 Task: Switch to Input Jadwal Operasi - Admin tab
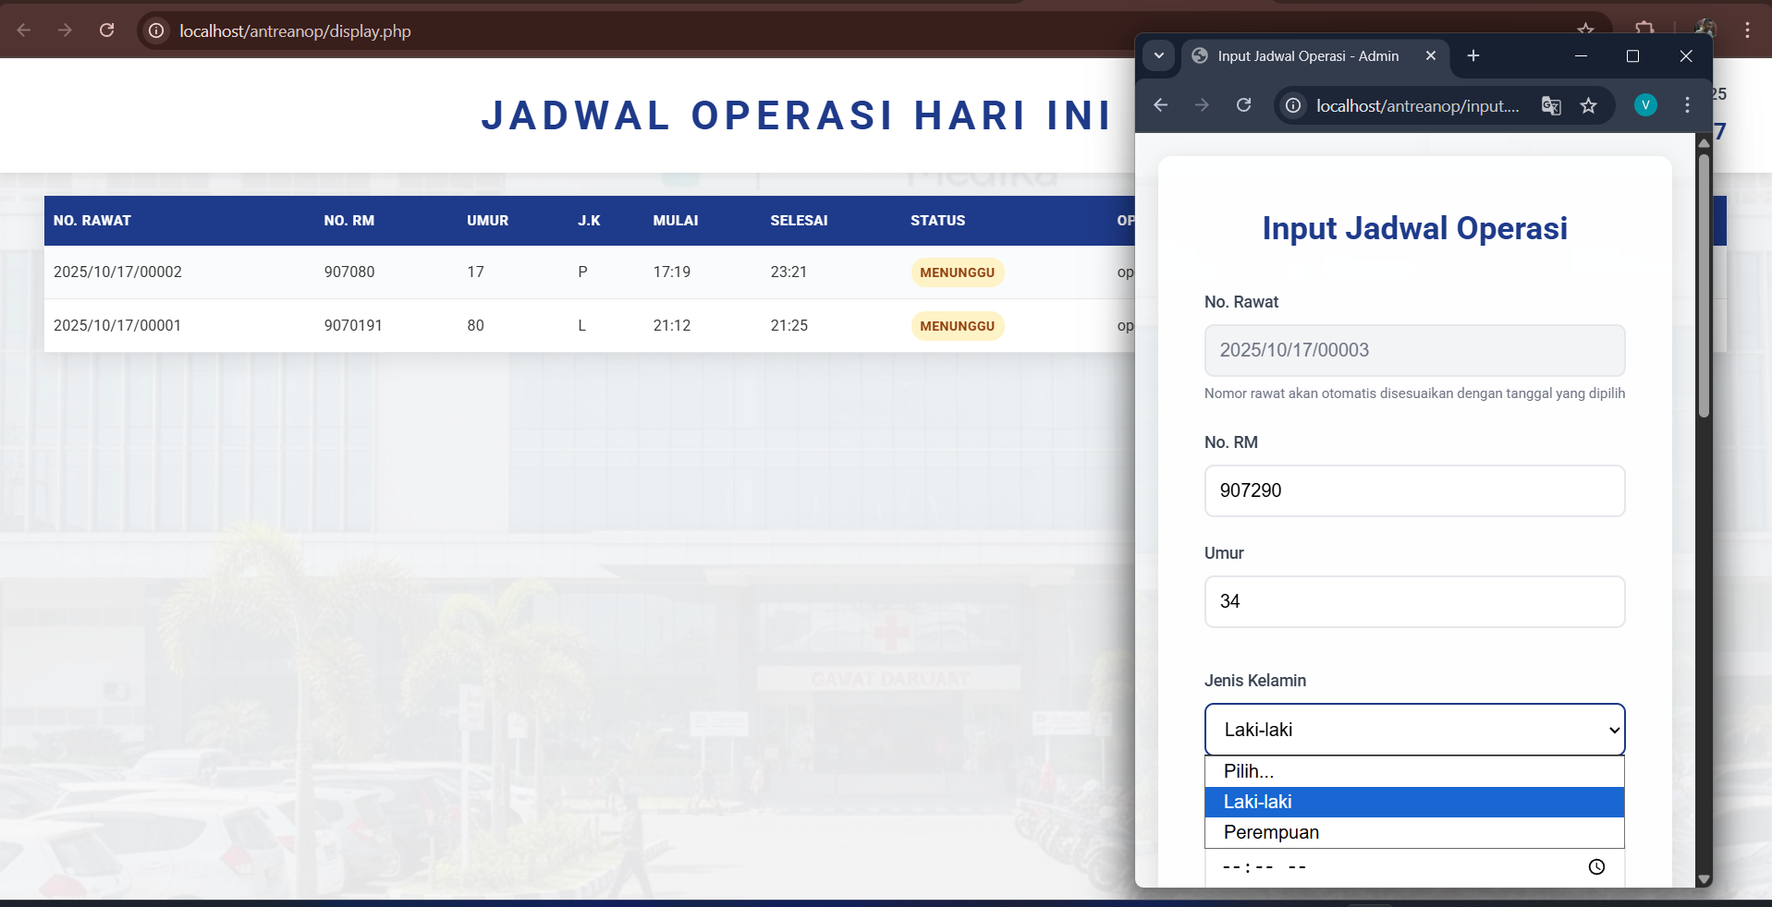1307,56
